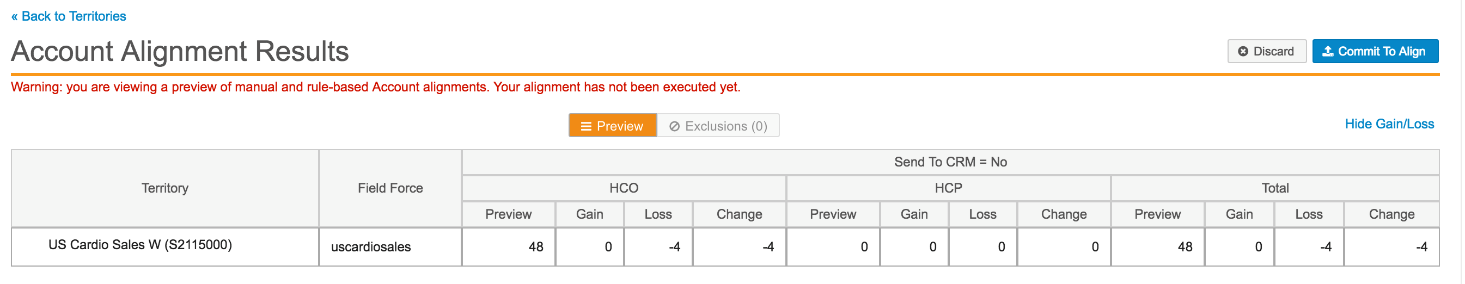1465x284 pixels.
Task: Click the Send To CRM = No header
Action: point(950,163)
